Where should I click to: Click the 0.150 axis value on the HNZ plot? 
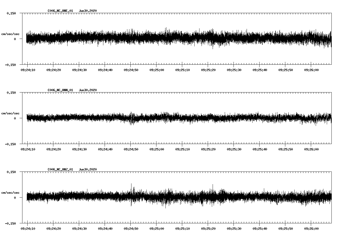11,172
